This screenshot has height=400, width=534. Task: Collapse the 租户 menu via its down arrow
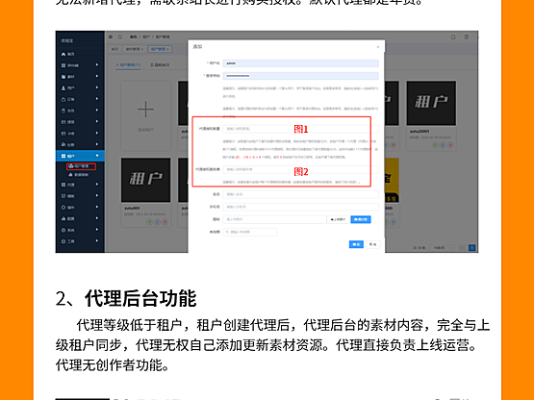pos(97,156)
